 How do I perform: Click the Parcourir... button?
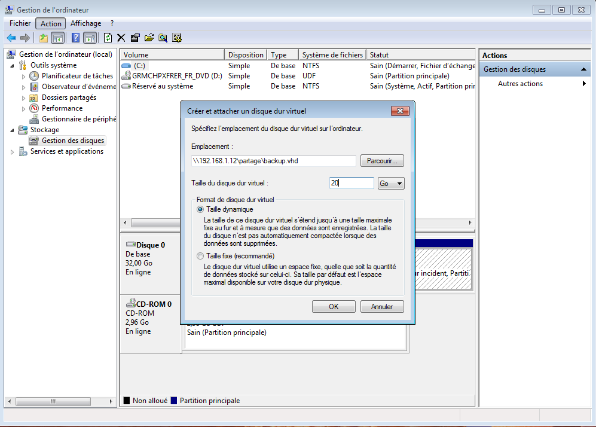coord(382,161)
